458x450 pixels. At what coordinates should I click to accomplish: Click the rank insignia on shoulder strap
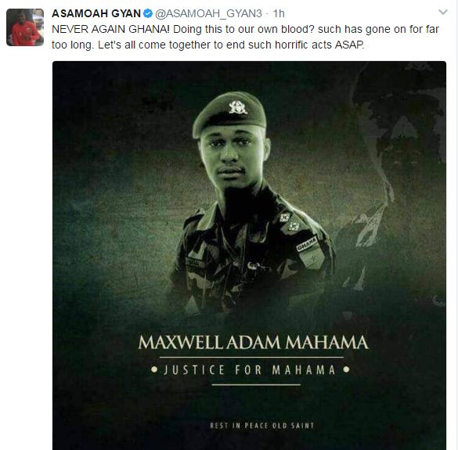tap(289, 221)
